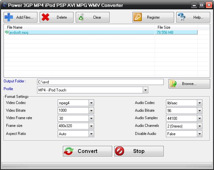The height and width of the screenshot is (170, 214).
Task: Expand the Audio Codec dropdown
Action: click(199, 103)
